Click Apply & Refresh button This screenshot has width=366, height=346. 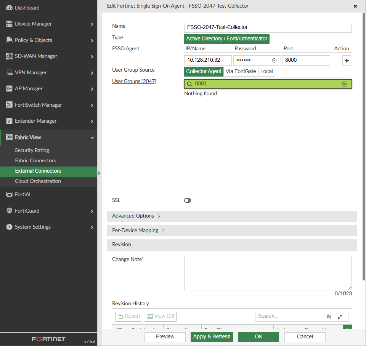click(x=212, y=337)
